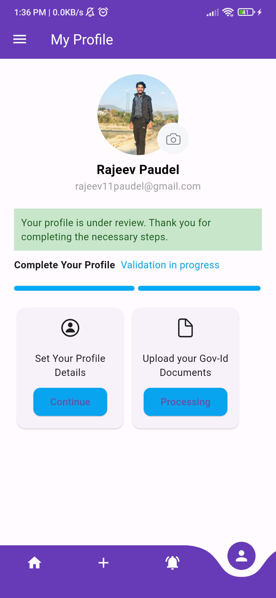Open the Upload your Gov-Id Documents card
Viewport: 276px width, 598px height.
click(186, 368)
